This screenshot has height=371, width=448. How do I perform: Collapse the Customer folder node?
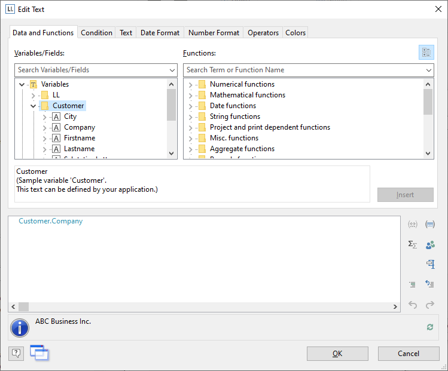33,106
